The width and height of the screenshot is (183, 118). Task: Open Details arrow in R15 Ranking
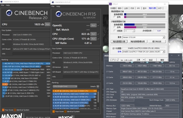pyautogui.click(x=98, y=86)
